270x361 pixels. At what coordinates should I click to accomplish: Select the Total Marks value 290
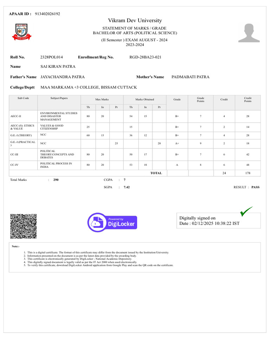click(x=56, y=180)
